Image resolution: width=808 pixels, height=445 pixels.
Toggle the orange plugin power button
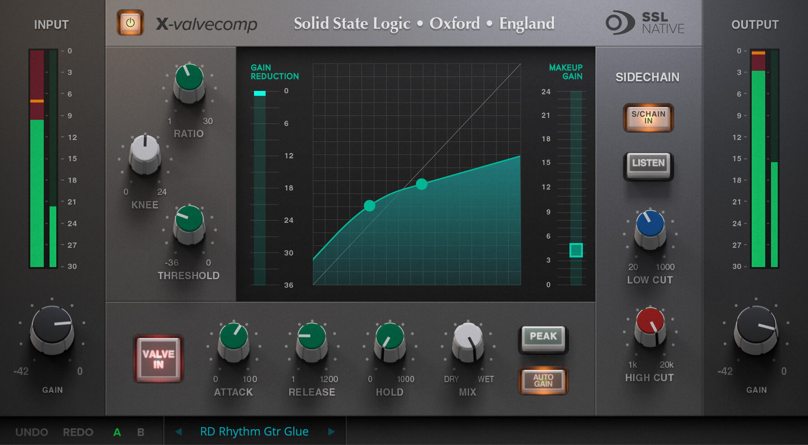click(130, 23)
